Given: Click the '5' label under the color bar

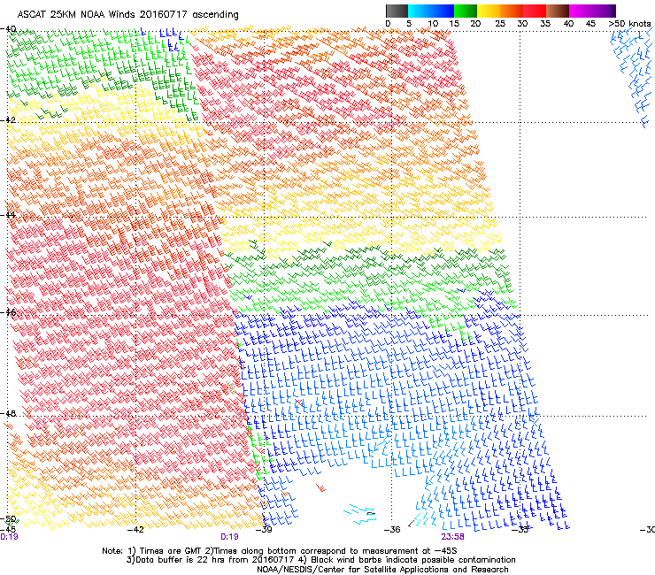Looking at the screenshot, I should click(x=409, y=24).
